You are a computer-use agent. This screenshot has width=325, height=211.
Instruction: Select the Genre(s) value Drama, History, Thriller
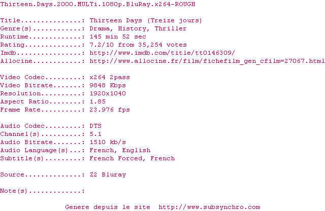coord(138,28)
